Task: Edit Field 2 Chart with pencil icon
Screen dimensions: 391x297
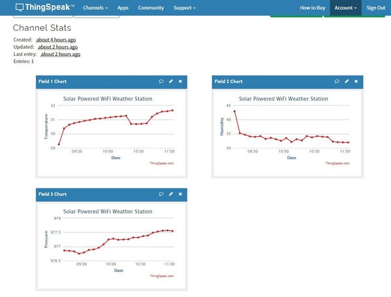Action: click(347, 81)
